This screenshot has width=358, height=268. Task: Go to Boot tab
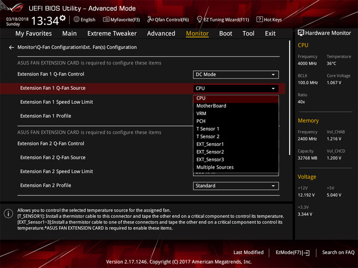point(226,34)
